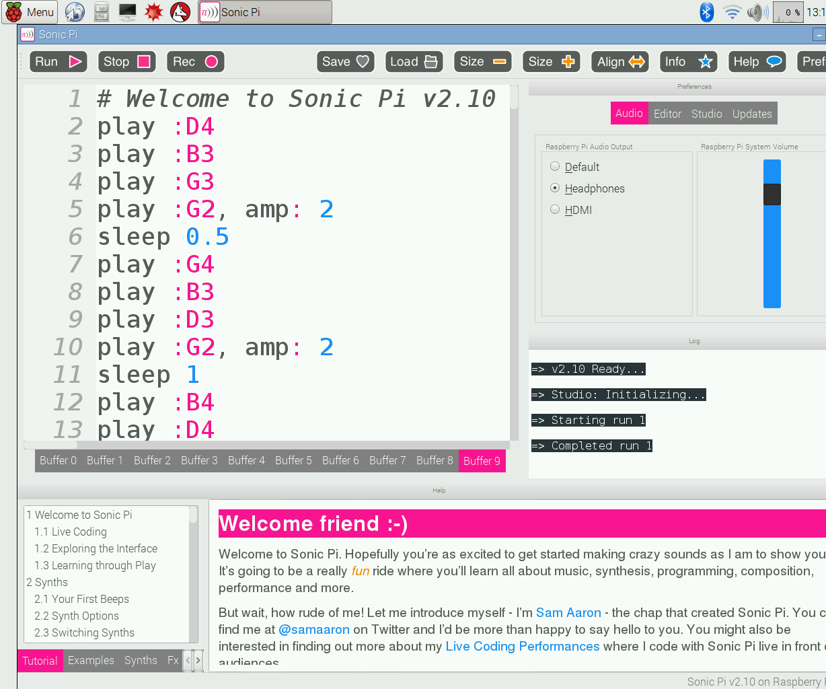Switch to Buffer 2
The height and width of the screenshot is (689, 826).
(x=152, y=460)
